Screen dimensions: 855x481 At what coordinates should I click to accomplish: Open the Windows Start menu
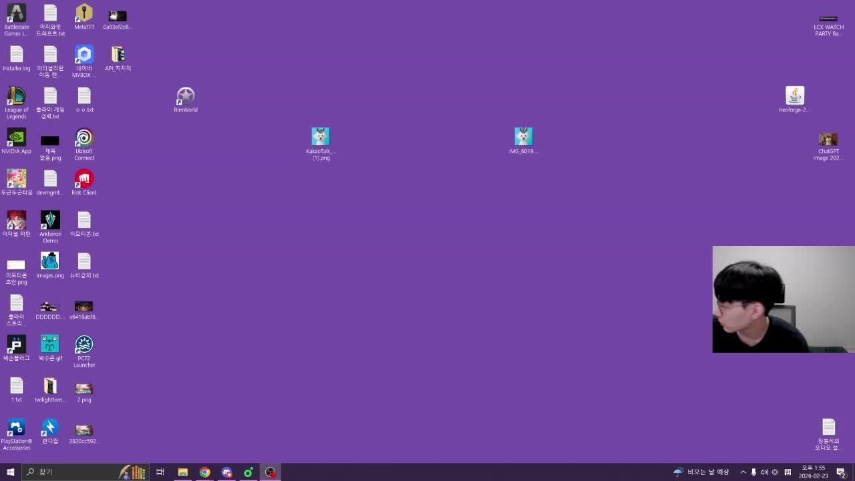pyautogui.click(x=11, y=472)
